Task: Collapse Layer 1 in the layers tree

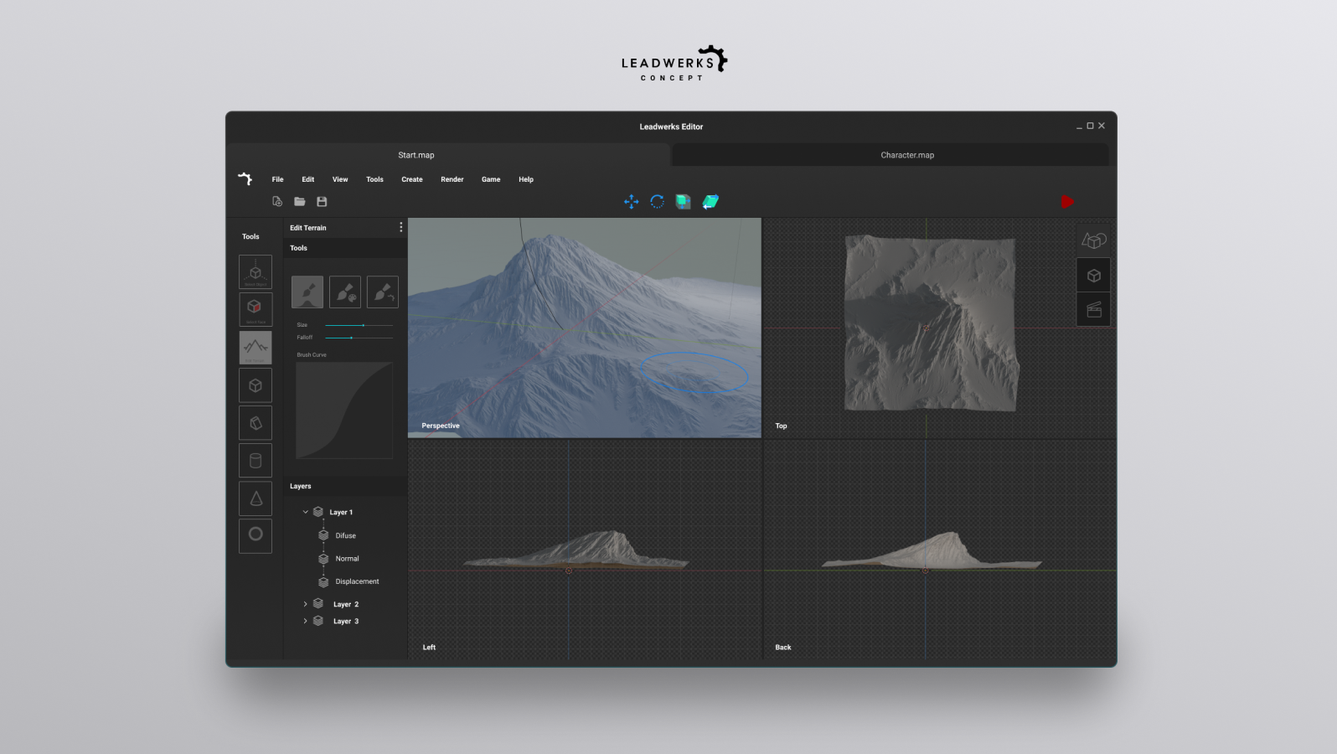Action: click(305, 512)
